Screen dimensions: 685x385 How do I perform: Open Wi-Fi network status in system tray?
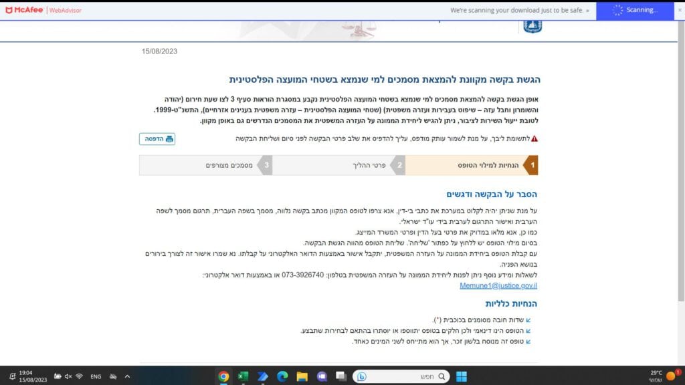pos(78,376)
